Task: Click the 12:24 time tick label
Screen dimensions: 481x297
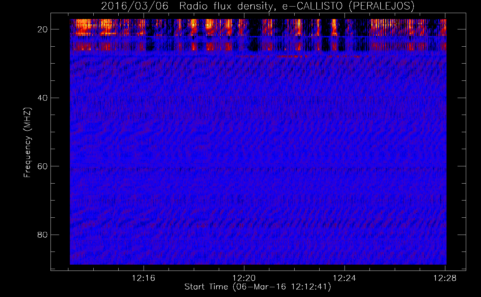Action: (x=345, y=278)
